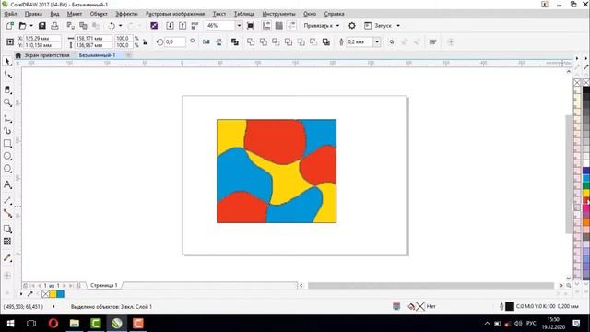Open File Explorer from taskbar
The width and height of the screenshot is (590, 332).
75,324
